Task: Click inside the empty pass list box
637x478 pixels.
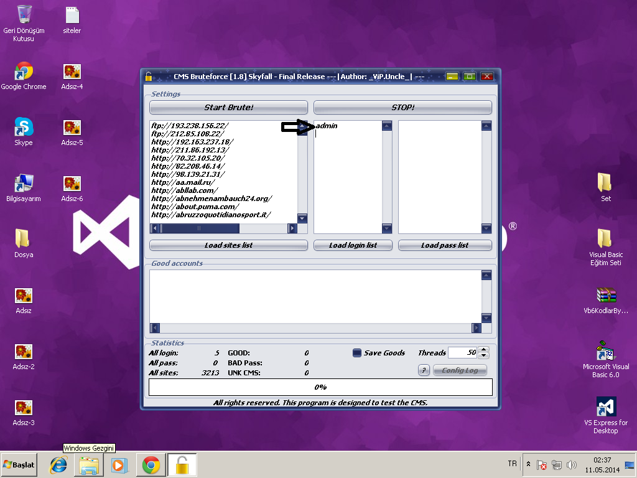Action: click(x=440, y=177)
